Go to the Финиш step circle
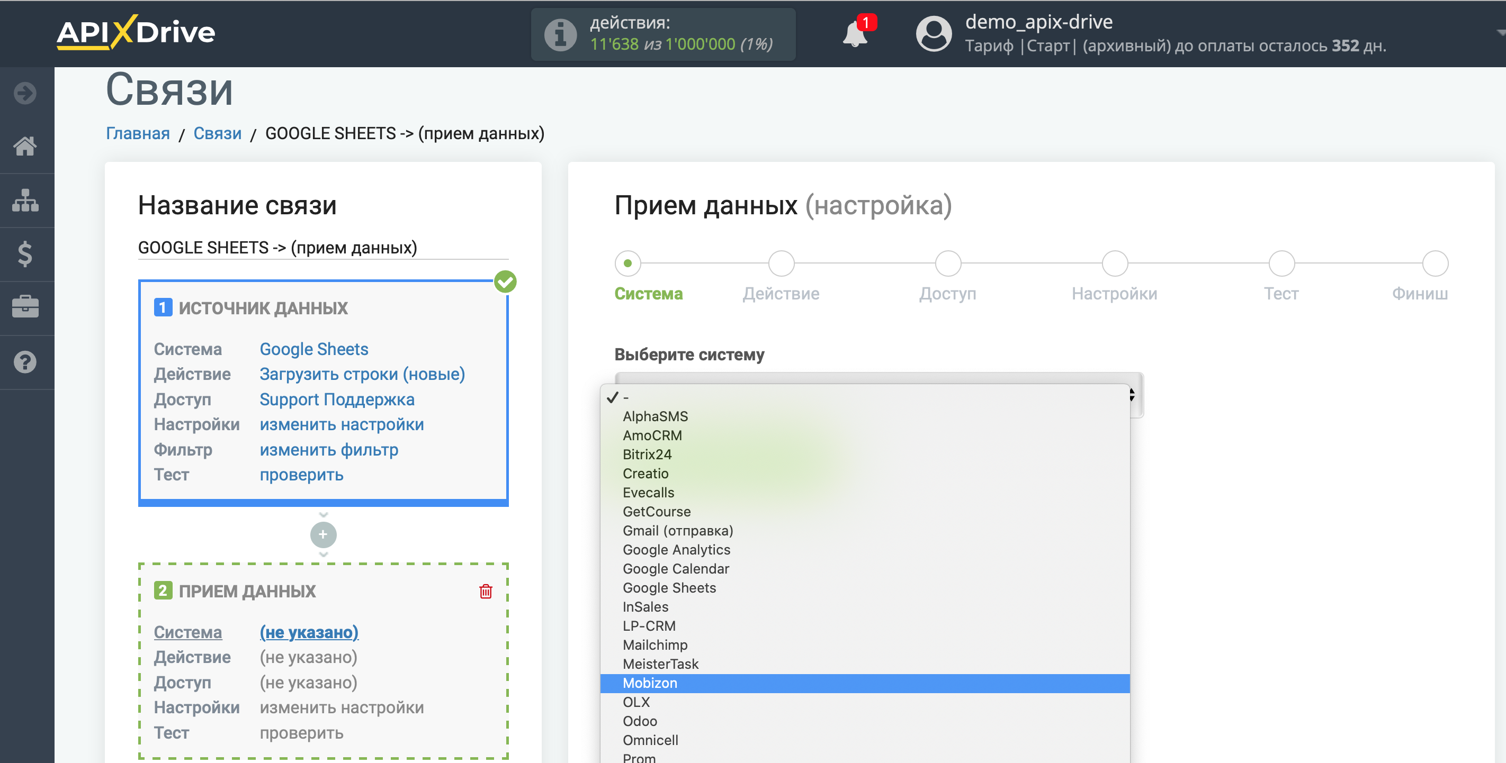Screen dimensions: 1506x763 click(1435, 264)
